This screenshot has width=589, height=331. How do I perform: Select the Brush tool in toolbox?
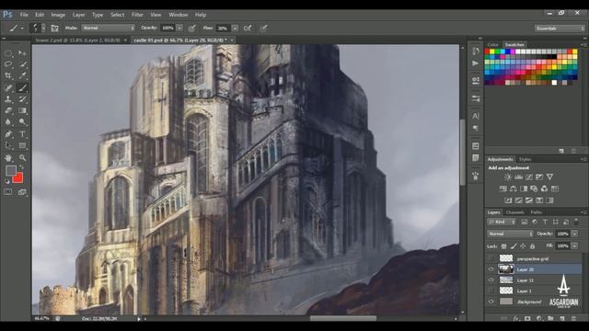pyautogui.click(x=22, y=88)
